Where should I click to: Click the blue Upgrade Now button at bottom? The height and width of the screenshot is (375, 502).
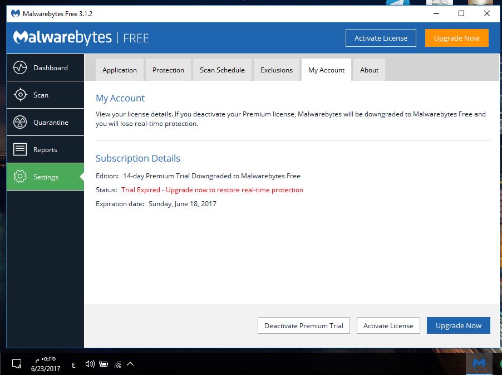coord(459,325)
